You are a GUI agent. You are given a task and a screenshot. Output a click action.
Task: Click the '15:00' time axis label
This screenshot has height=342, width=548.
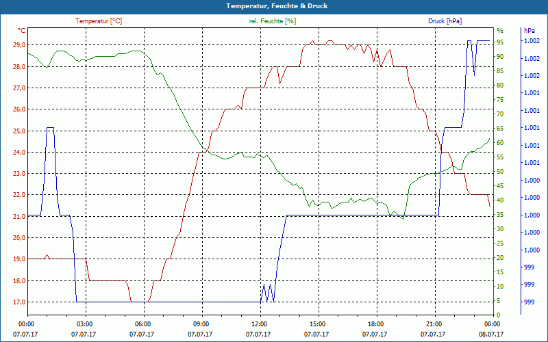[317, 324]
